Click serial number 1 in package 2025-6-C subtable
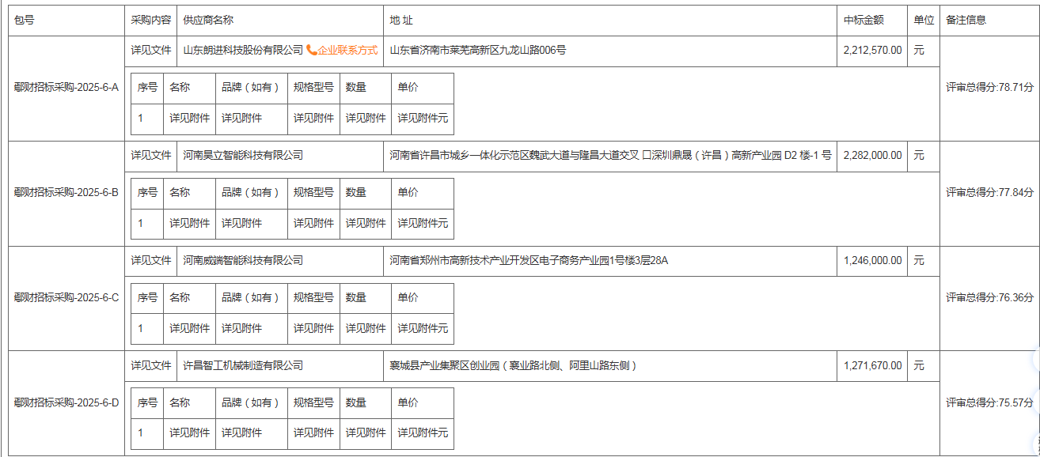1040x457 pixels. pos(140,328)
